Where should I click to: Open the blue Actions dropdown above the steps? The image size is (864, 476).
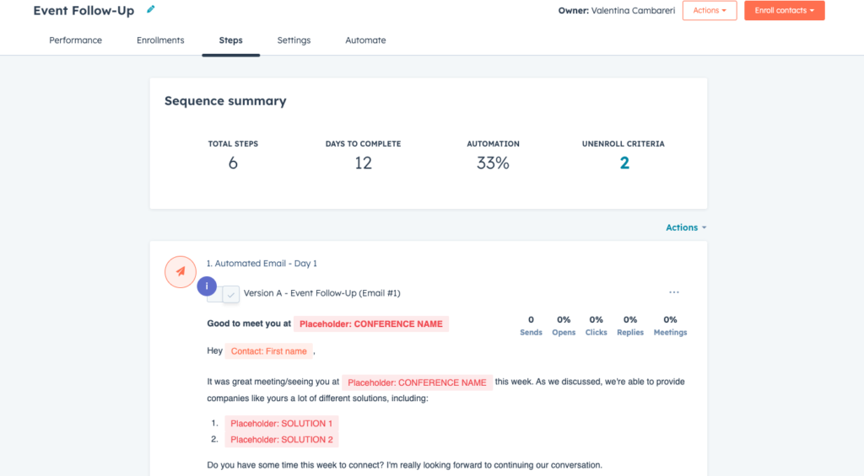click(x=686, y=227)
